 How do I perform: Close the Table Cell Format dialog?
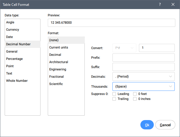pyautogui.click(x=173, y=5)
